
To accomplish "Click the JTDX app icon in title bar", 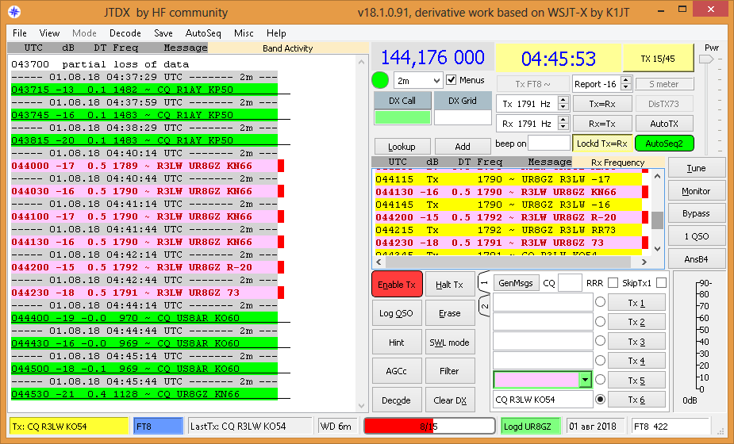I will click(x=13, y=13).
